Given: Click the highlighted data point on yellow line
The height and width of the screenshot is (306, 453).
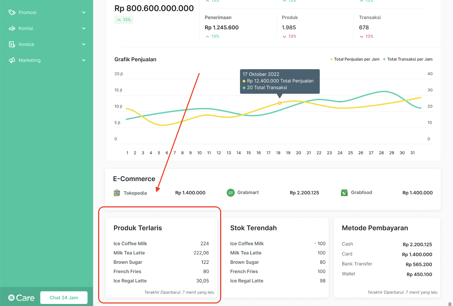Looking at the screenshot, I should [279, 103].
